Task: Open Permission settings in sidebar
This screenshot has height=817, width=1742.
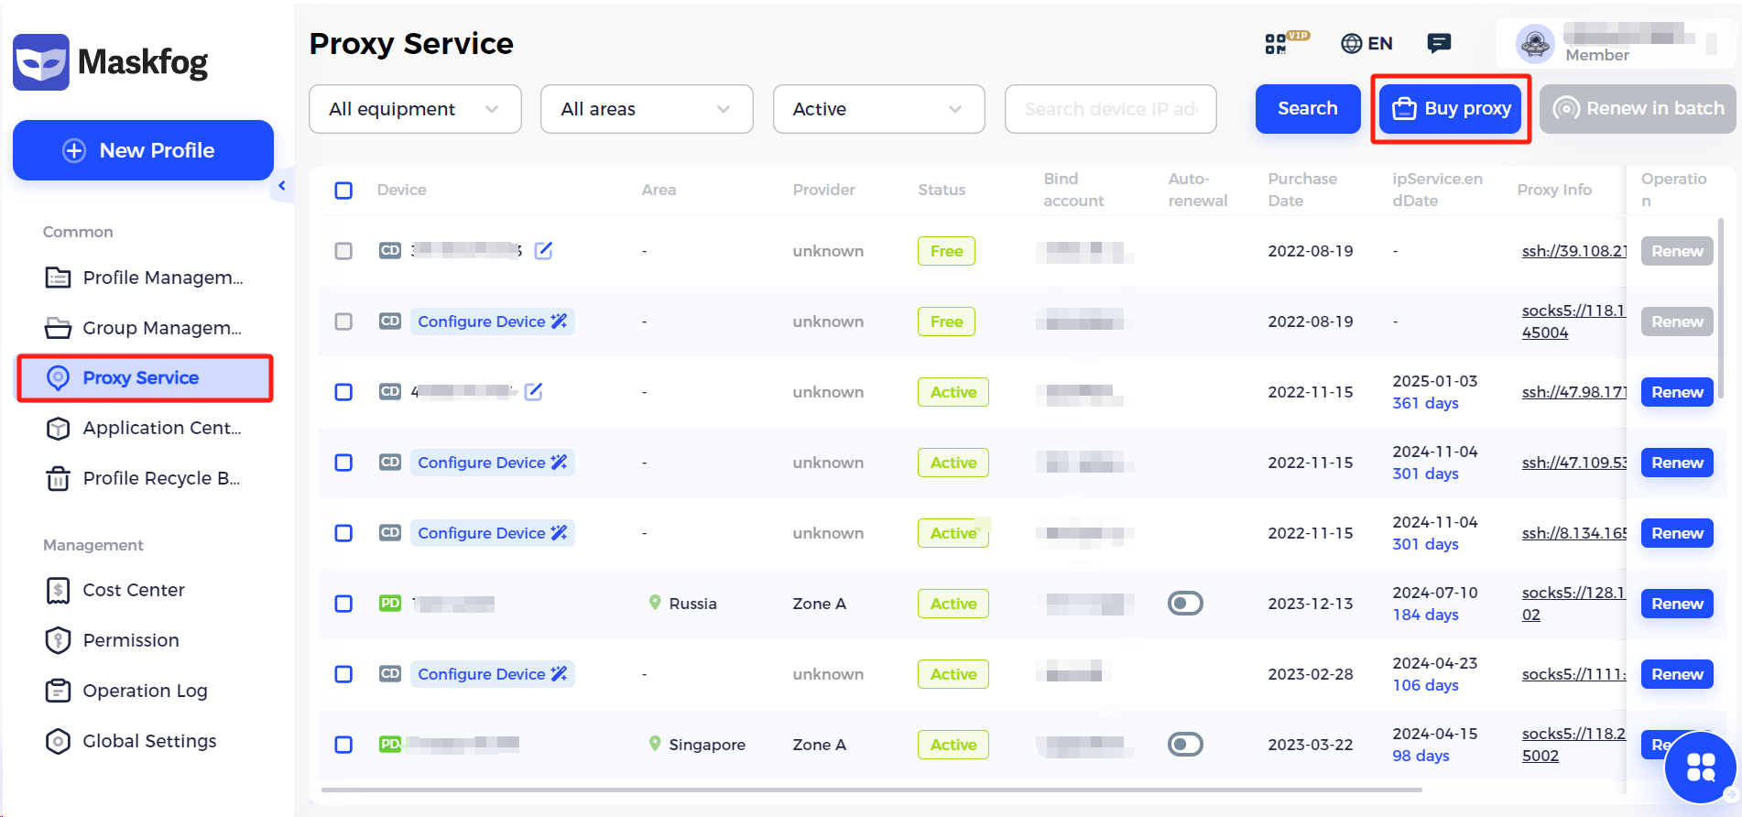Action: [131, 640]
